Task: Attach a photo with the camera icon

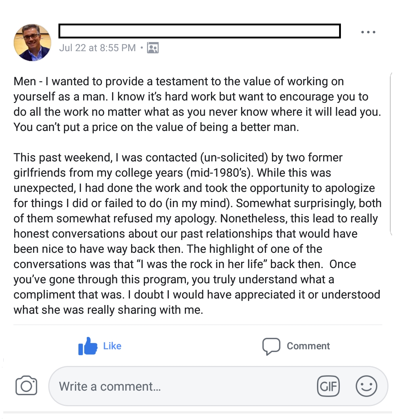Action: pos(26,386)
